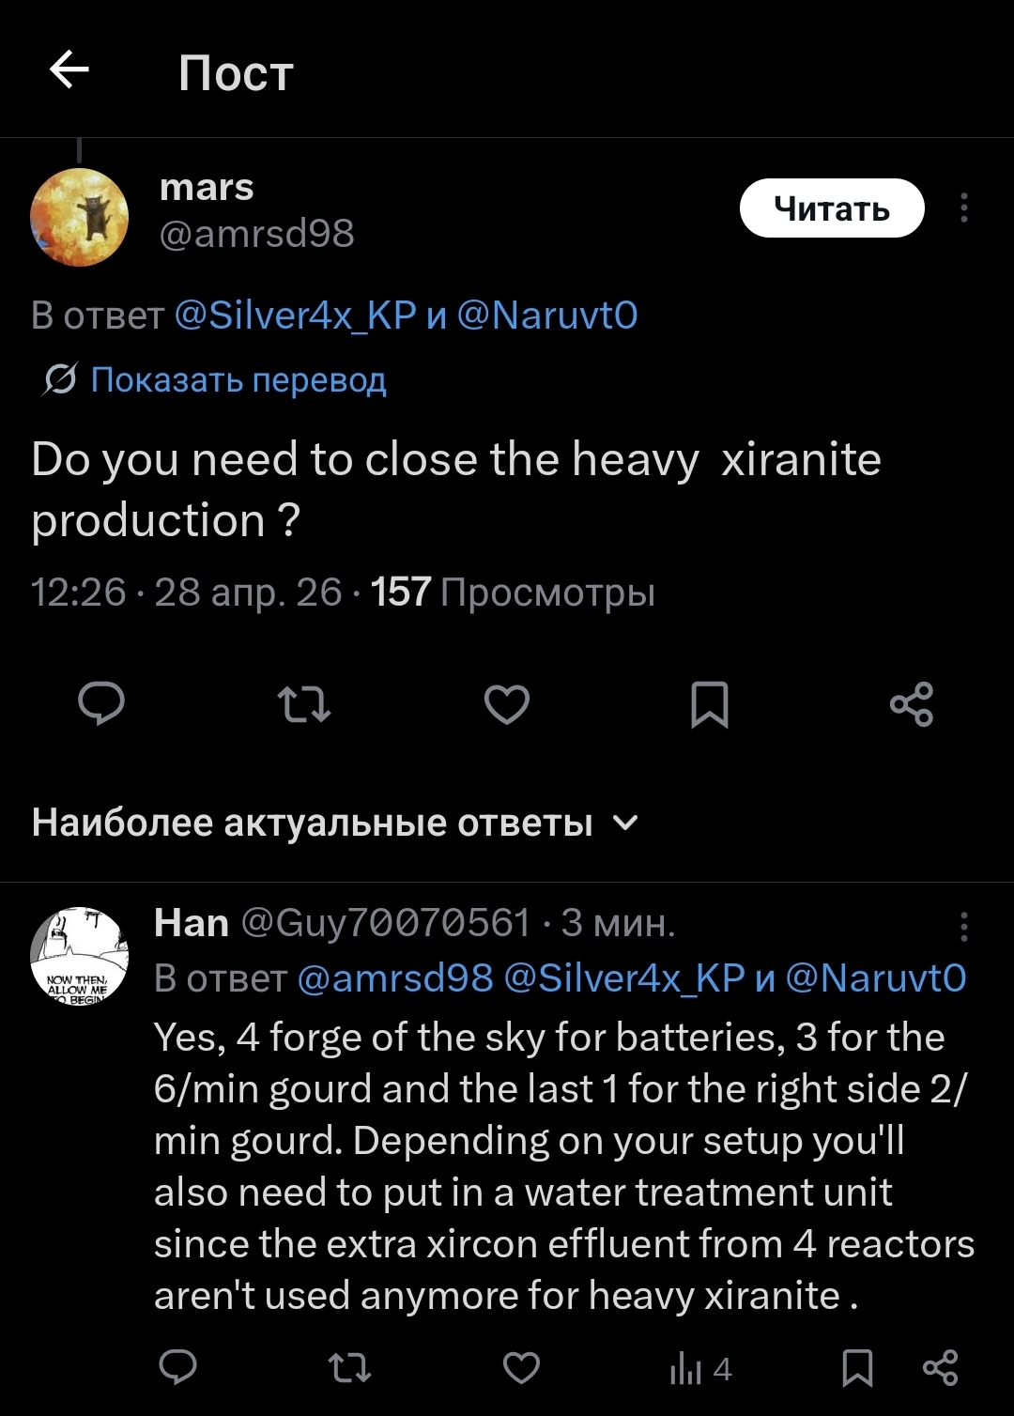View analytics for Han's reply
The image size is (1014, 1416).
tap(700, 1369)
